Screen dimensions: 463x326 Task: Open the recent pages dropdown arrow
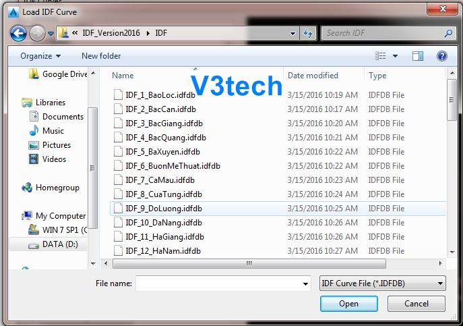[x=51, y=34]
